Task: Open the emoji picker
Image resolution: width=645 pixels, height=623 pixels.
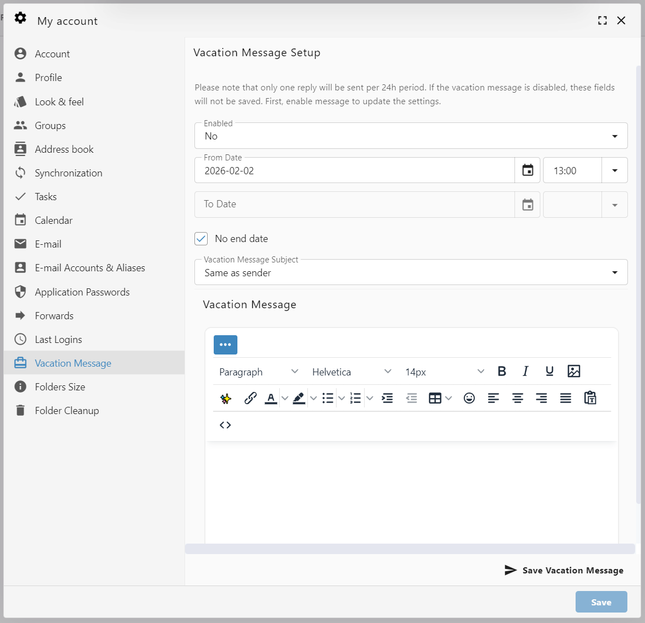Action: click(x=469, y=398)
